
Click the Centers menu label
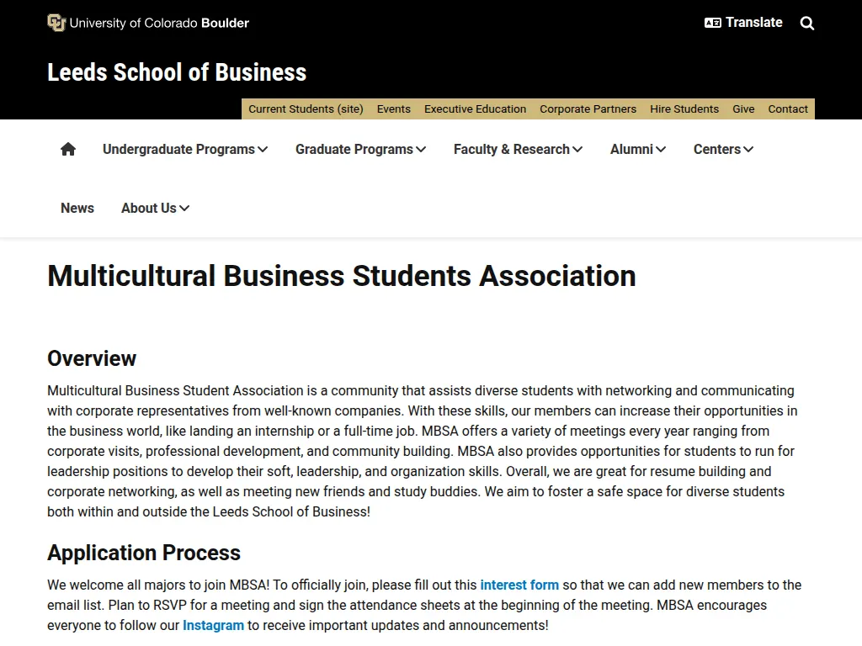(717, 150)
